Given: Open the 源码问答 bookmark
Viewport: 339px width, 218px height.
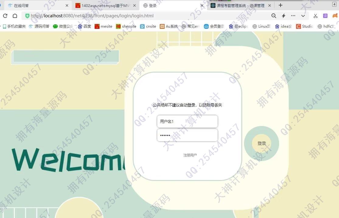Looking at the screenshot, I should coord(39,26).
